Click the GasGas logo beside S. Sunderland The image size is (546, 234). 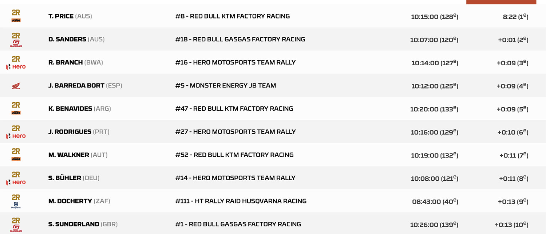[x=16, y=229]
